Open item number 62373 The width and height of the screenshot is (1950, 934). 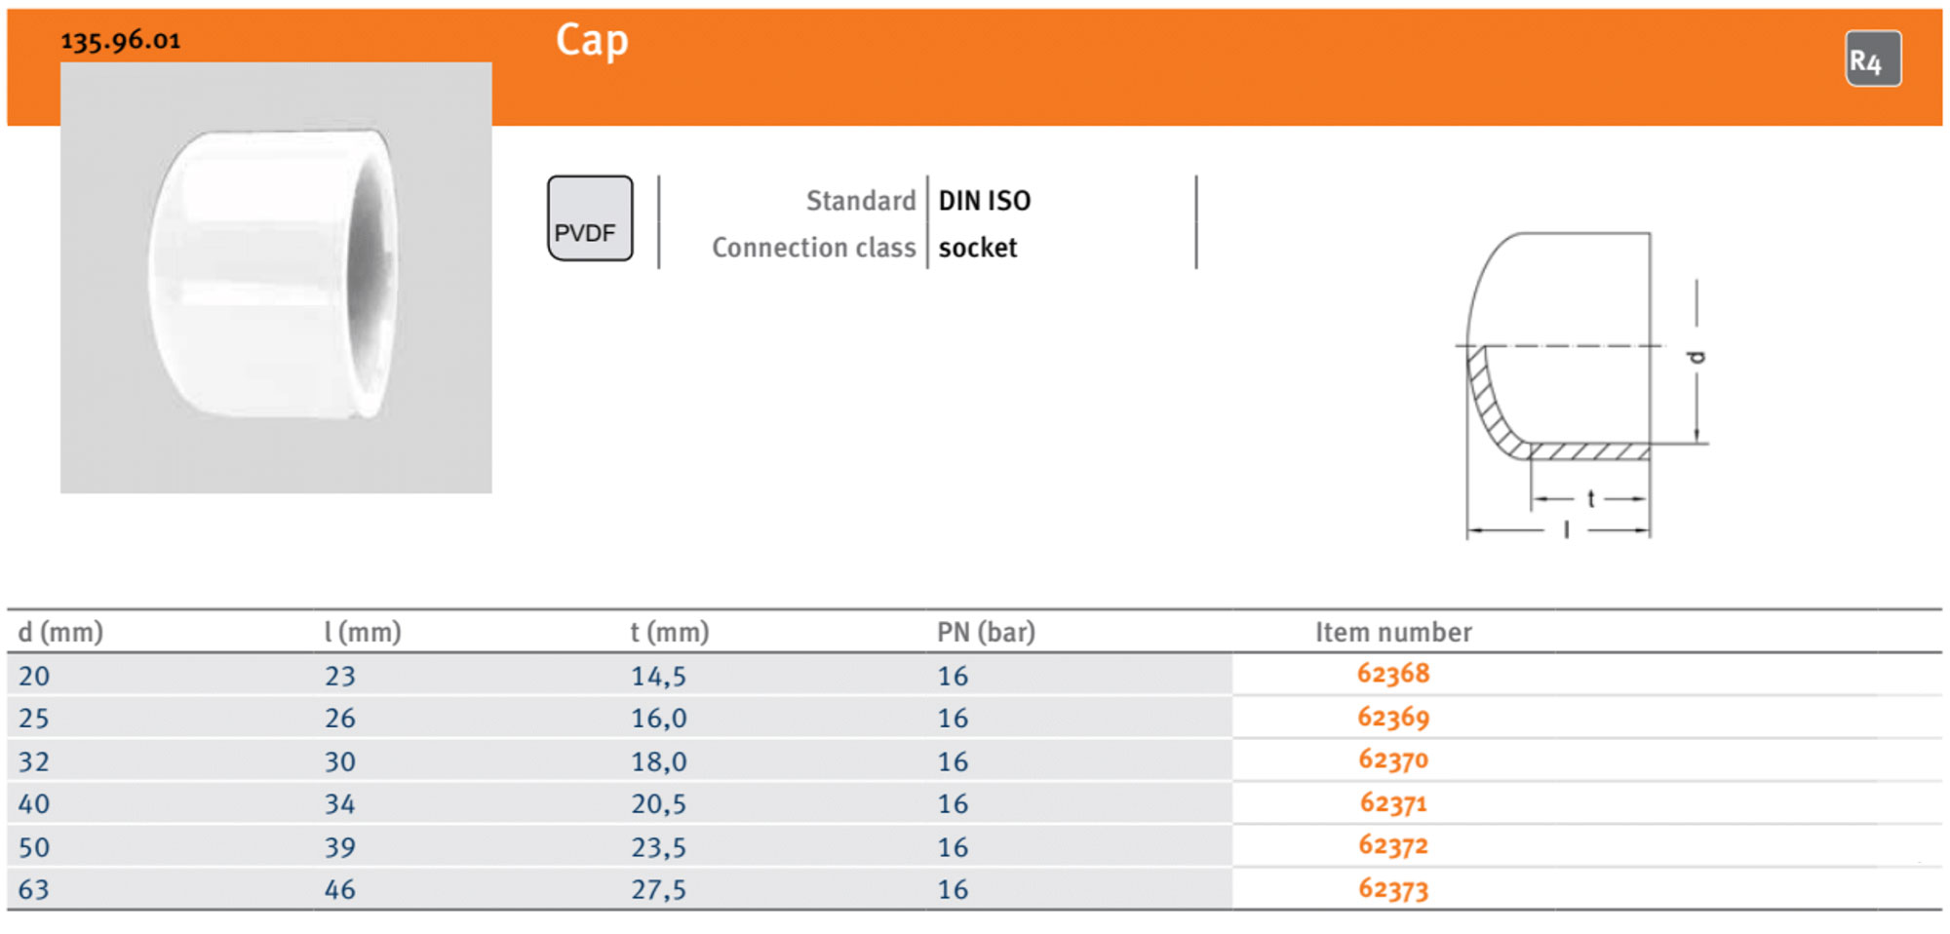pos(1393,889)
